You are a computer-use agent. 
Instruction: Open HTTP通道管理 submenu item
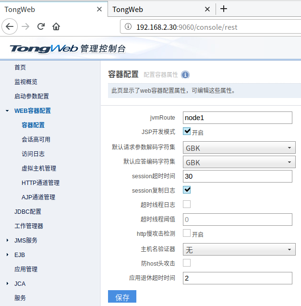41,183
